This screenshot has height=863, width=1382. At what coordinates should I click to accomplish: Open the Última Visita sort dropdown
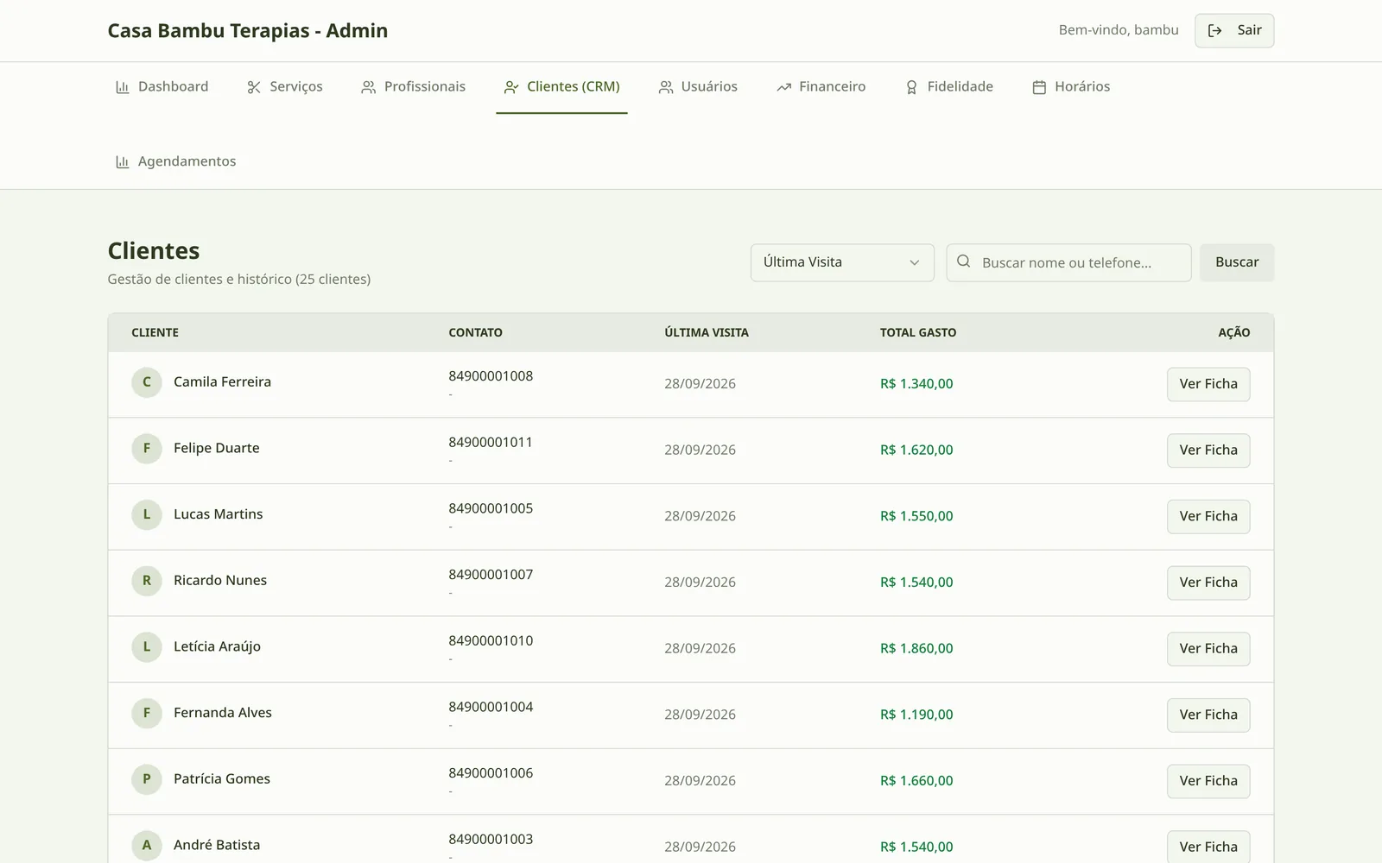tap(842, 262)
